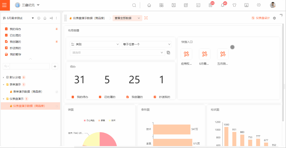Open the t-shirt theme icon
The width and height of the screenshot is (286, 148).
coord(234,5)
